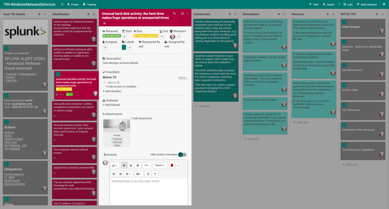
Task: Click Add Checklist link
Action: pyautogui.click(x=113, y=91)
